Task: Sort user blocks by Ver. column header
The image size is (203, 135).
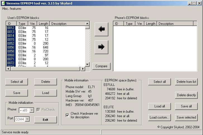Action: click(33, 24)
